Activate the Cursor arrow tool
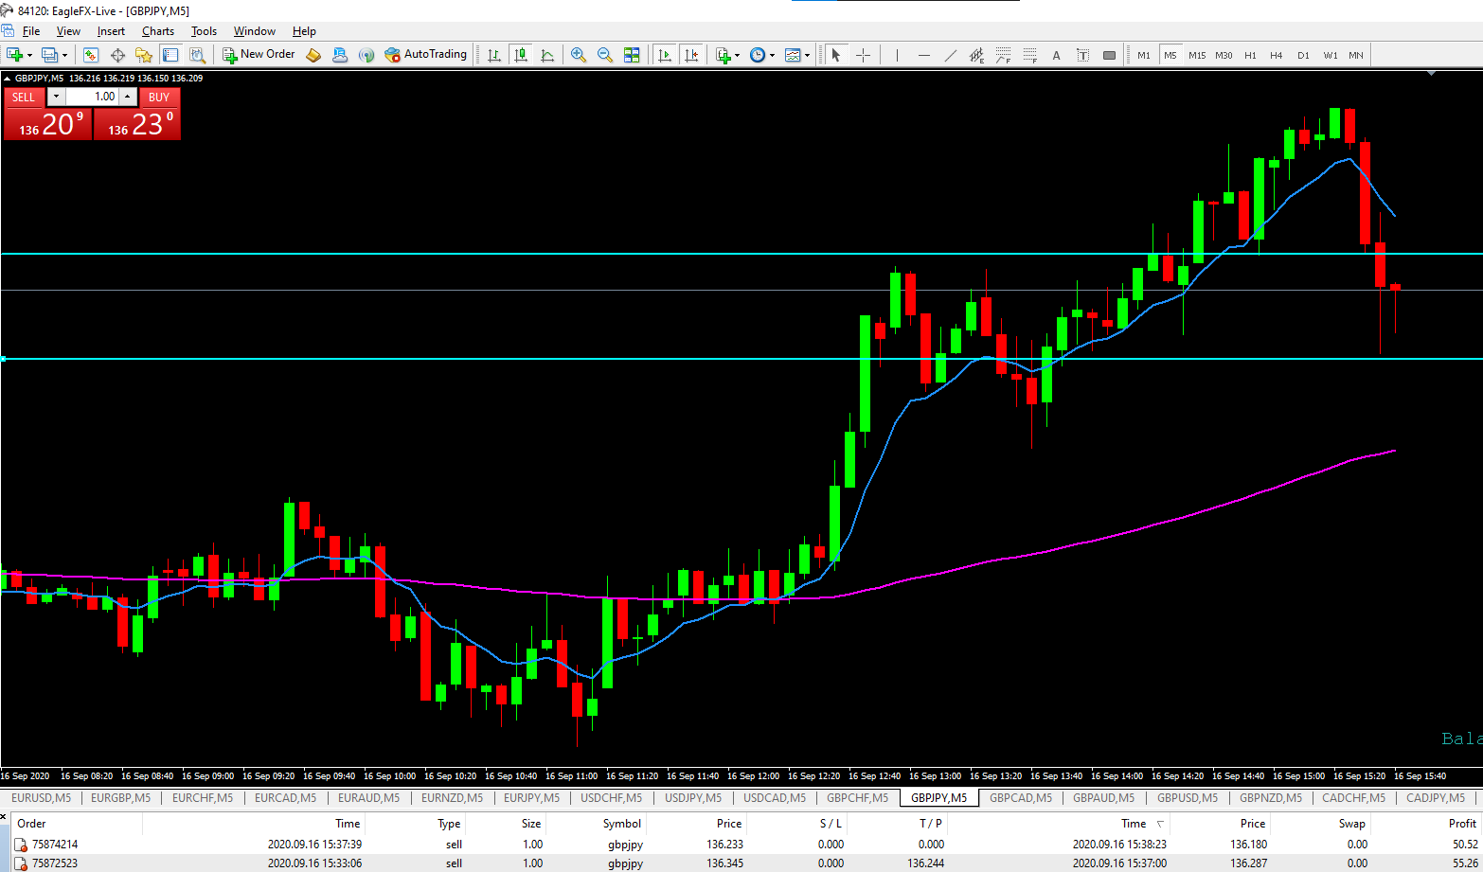The image size is (1483, 872). pos(835,55)
